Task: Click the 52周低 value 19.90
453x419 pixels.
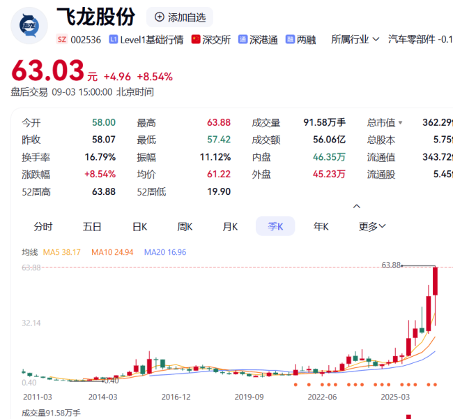Action: point(219,191)
